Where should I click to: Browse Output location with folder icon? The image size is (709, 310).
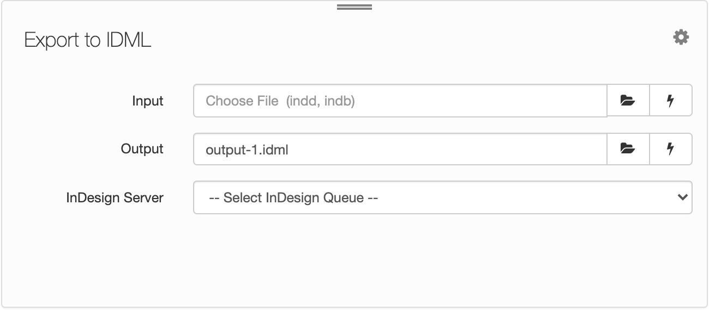tap(628, 149)
